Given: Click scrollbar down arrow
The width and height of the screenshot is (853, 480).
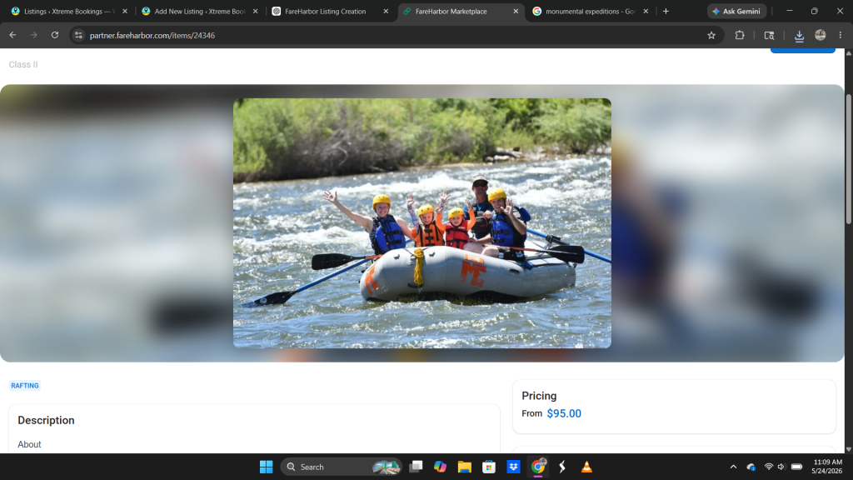Looking at the screenshot, I should [849, 449].
